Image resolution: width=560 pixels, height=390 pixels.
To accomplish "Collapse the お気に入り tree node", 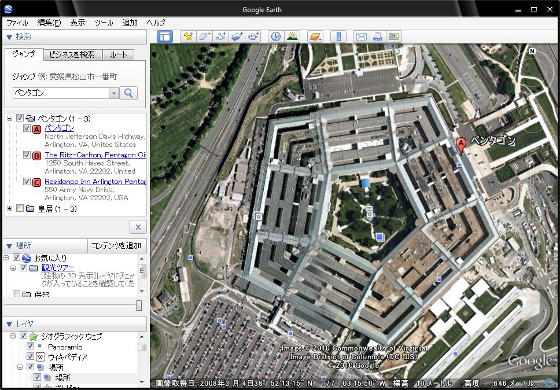I will click(6, 257).
